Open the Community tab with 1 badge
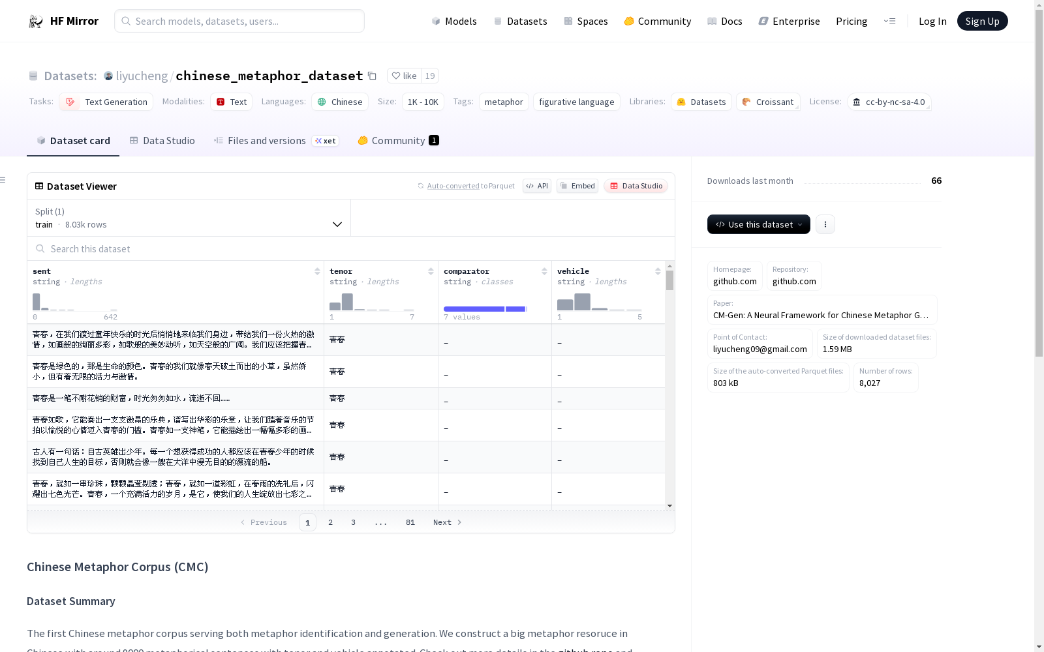The image size is (1044, 652). pos(398,141)
